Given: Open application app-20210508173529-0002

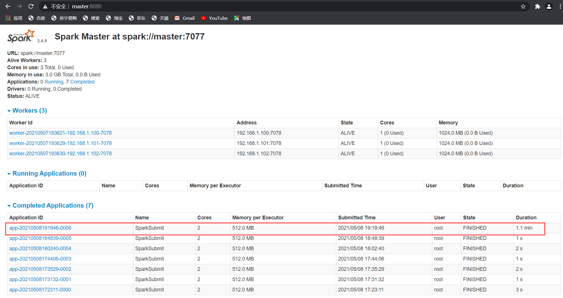Looking at the screenshot, I should coord(40,269).
